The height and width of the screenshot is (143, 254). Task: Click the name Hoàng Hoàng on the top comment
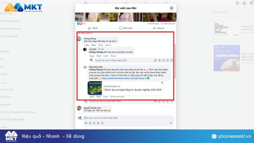tap(90, 39)
